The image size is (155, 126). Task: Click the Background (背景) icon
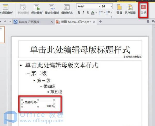click(119, 9)
